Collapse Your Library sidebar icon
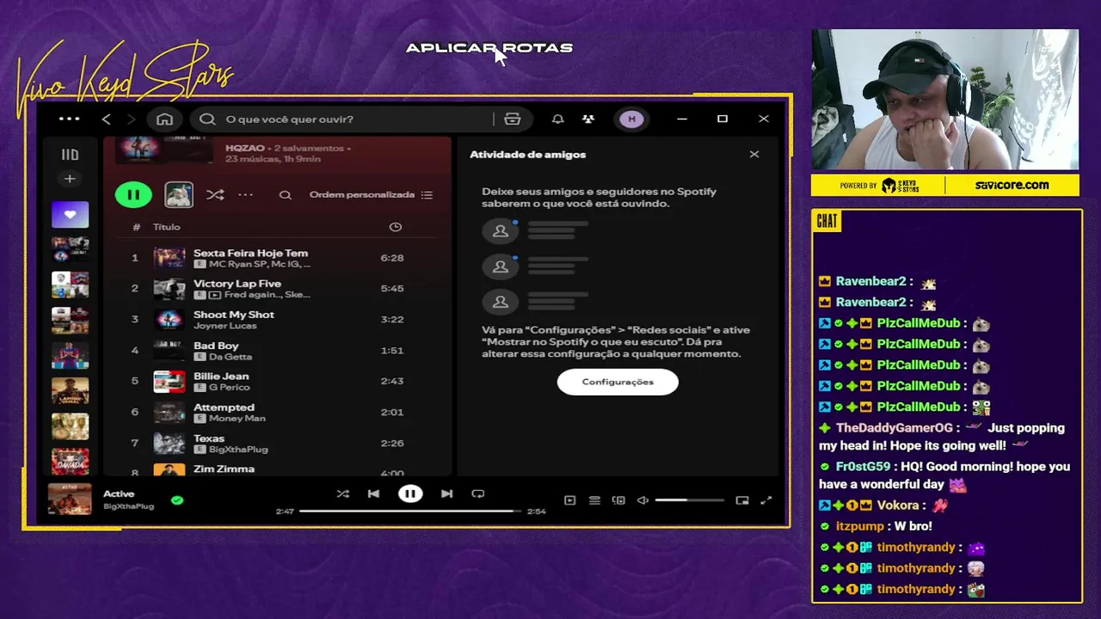 [70, 155]
